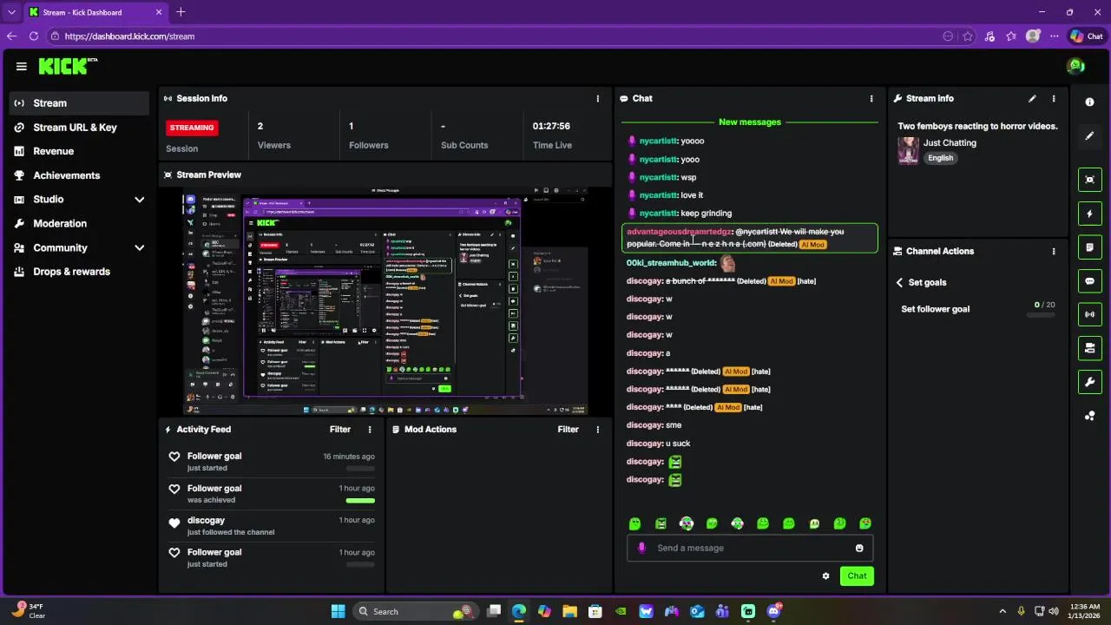Bookmark page with star icon
1111x625 pixels.
coord(968,36)
